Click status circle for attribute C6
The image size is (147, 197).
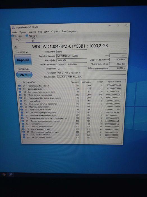[x=24, y=132]
